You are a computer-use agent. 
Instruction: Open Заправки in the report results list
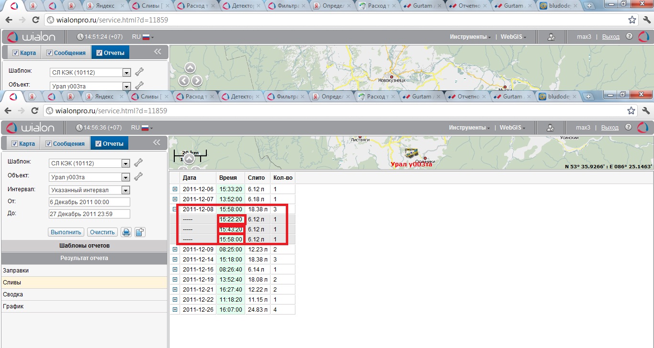pyautogui.click(x=84, y=271)
